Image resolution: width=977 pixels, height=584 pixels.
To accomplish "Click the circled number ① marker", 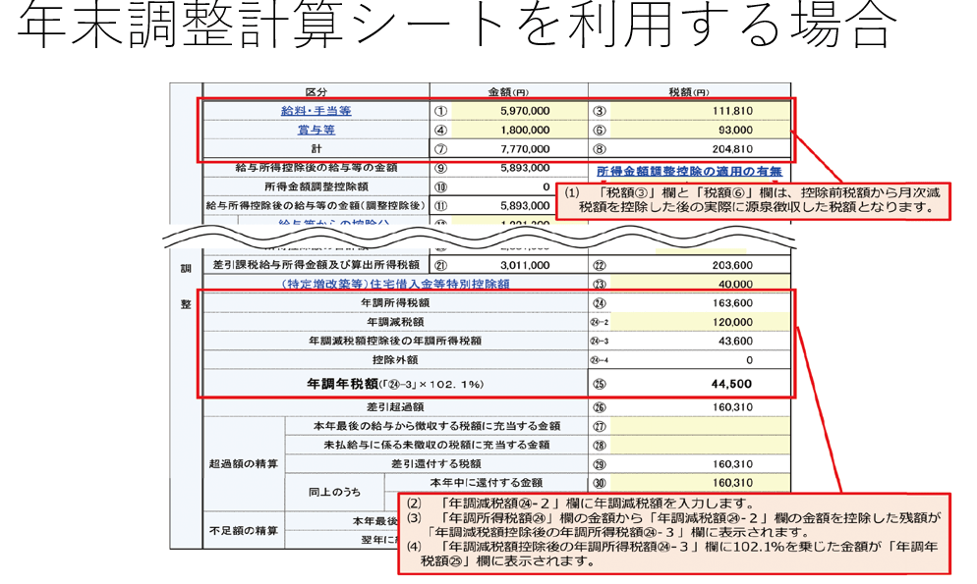I will coord(440,111).
